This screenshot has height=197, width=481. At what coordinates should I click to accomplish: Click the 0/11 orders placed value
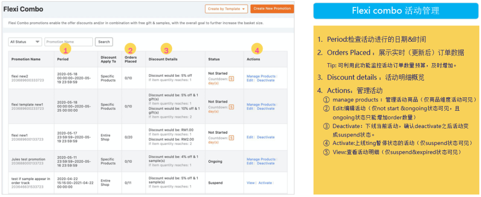tap(128, 183)
